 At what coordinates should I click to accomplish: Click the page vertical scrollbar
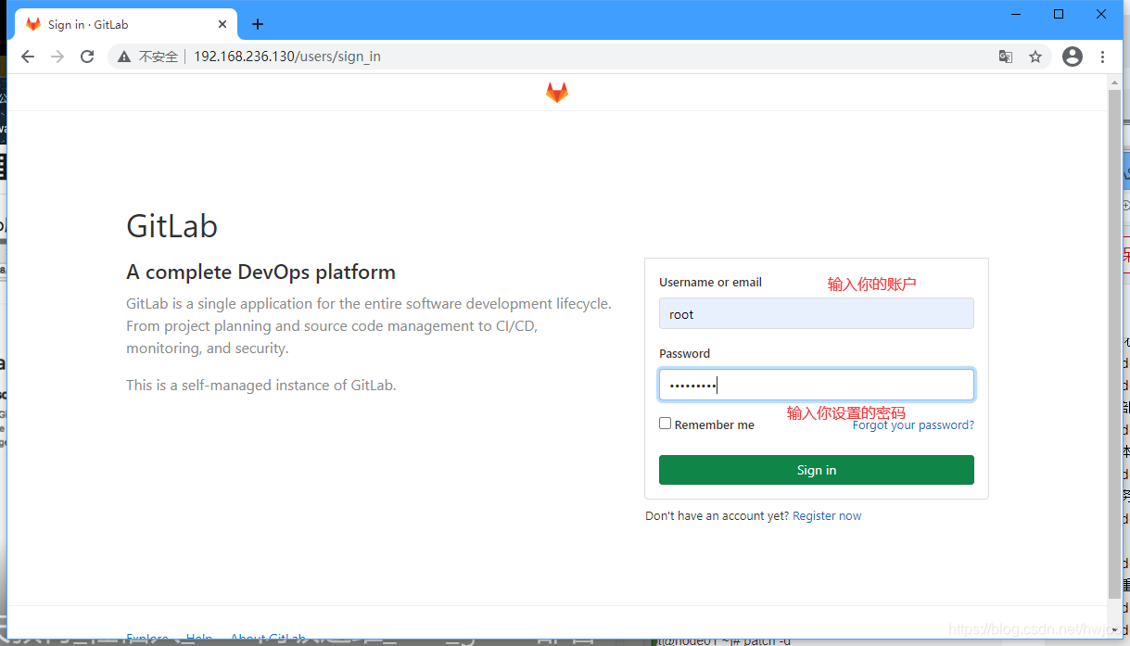coord(1115,343)
